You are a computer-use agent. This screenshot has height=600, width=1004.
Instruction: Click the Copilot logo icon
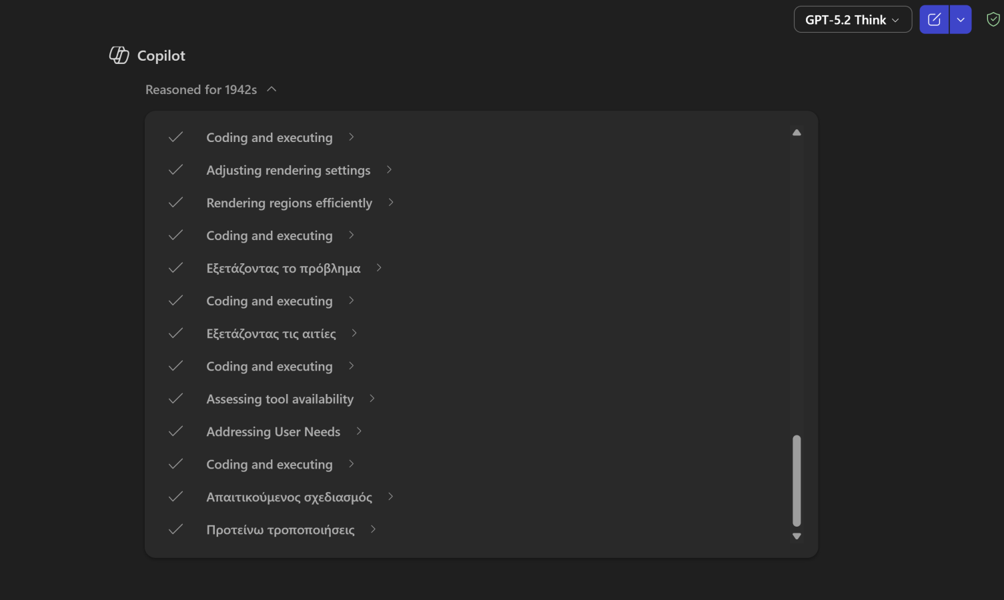[x=119, y=55]
